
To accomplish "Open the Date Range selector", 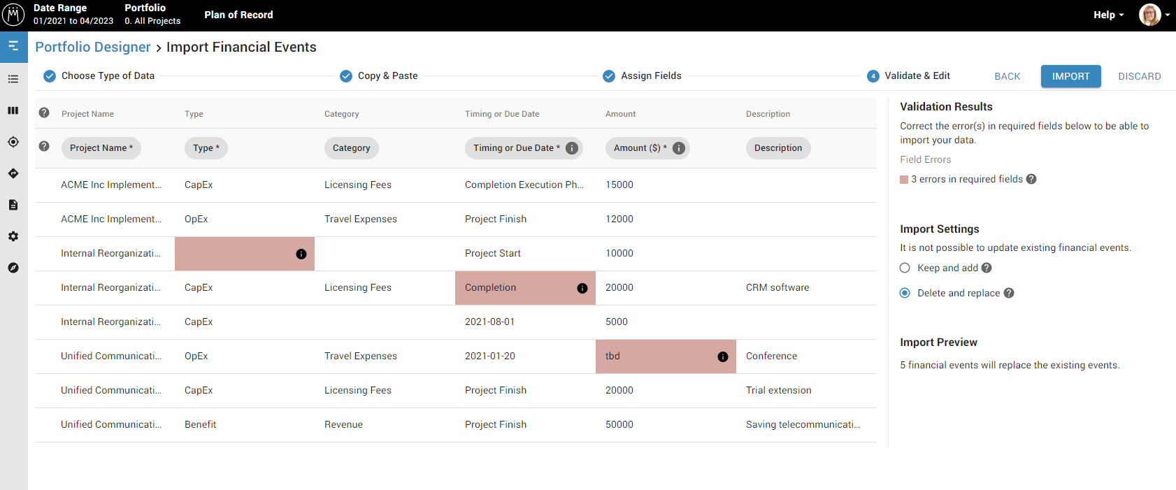I will click(73, 15).
